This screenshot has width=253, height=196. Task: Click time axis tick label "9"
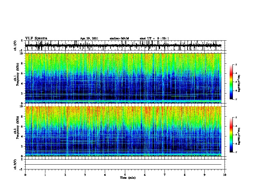[204, 175]
